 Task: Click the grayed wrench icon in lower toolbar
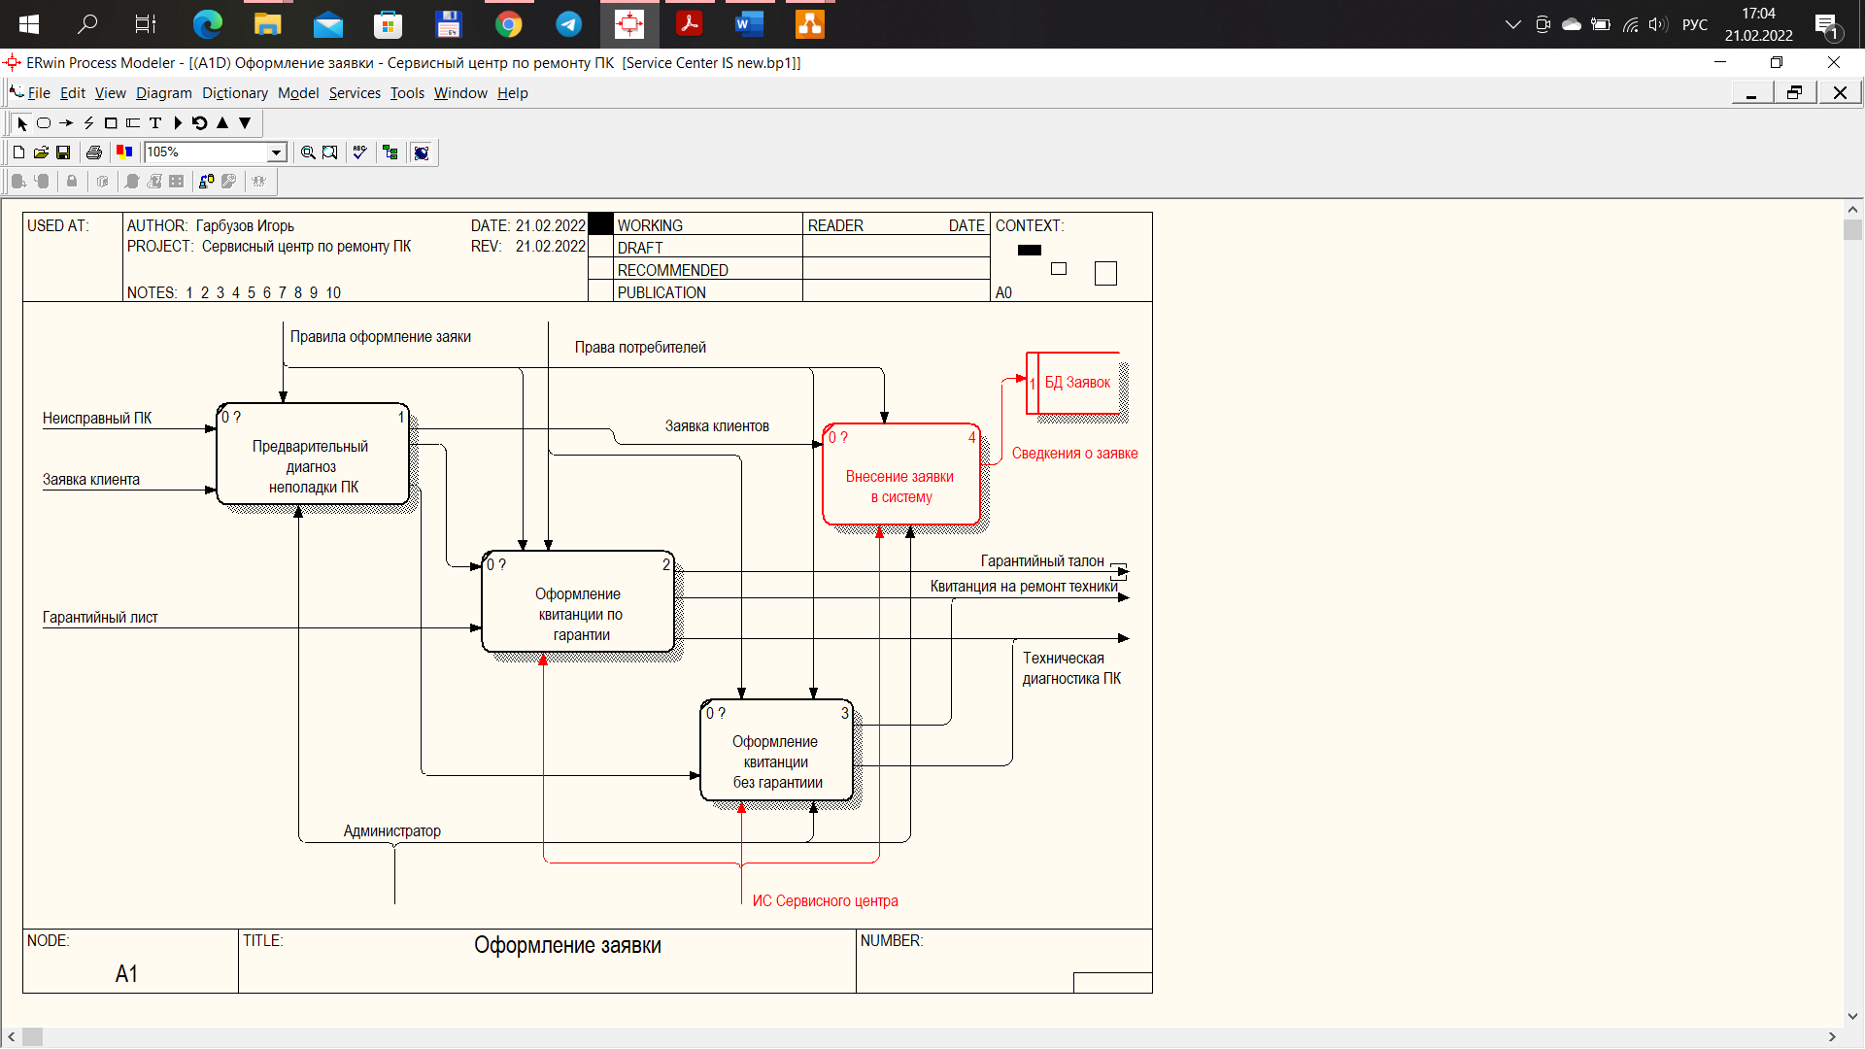229,182
